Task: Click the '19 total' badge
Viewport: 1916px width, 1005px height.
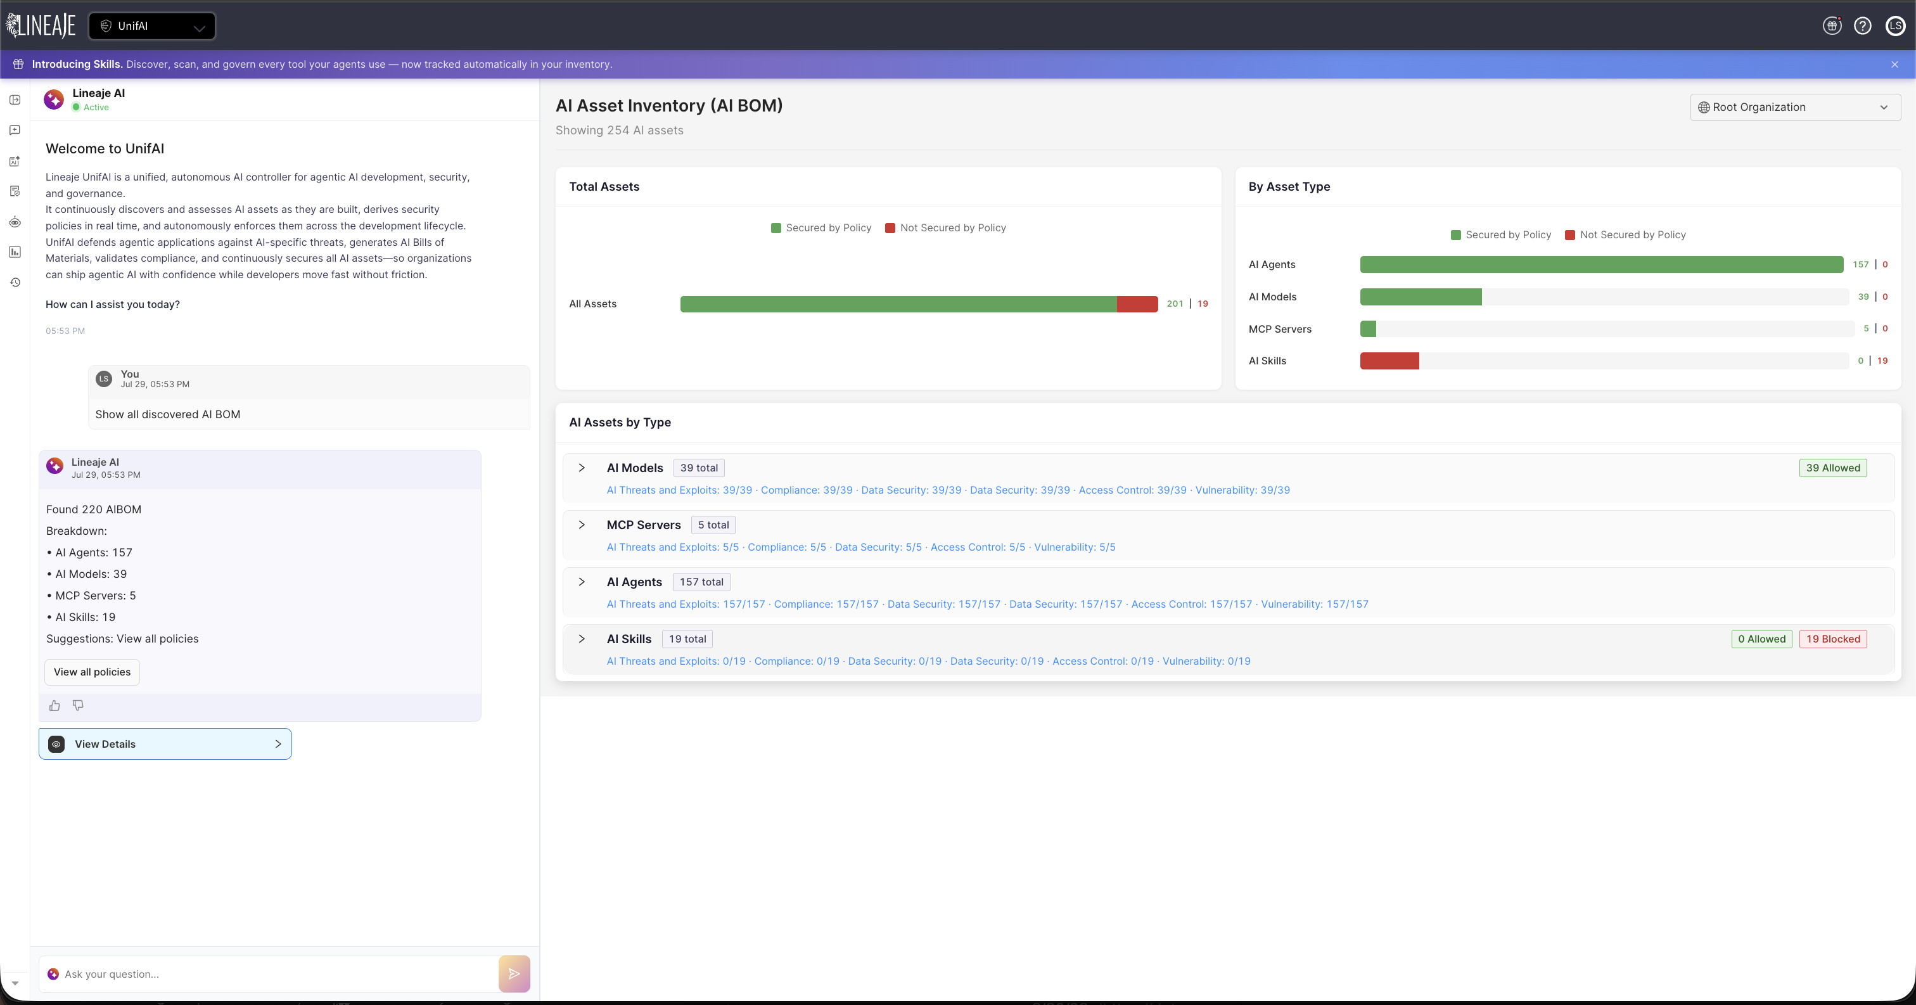Action: pyautogui.click(x=687, y=639)
